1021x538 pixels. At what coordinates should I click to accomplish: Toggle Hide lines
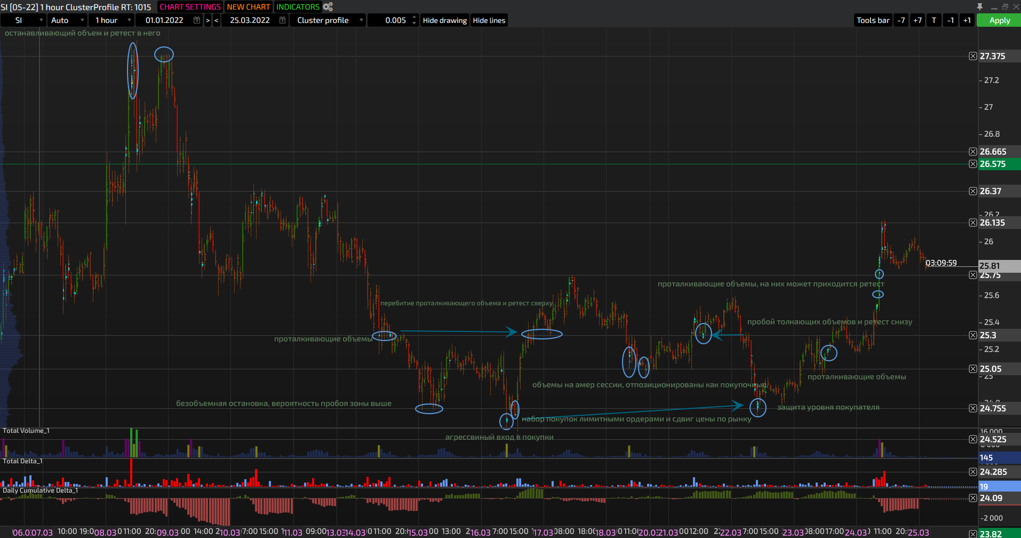click(x=489, y=20)
